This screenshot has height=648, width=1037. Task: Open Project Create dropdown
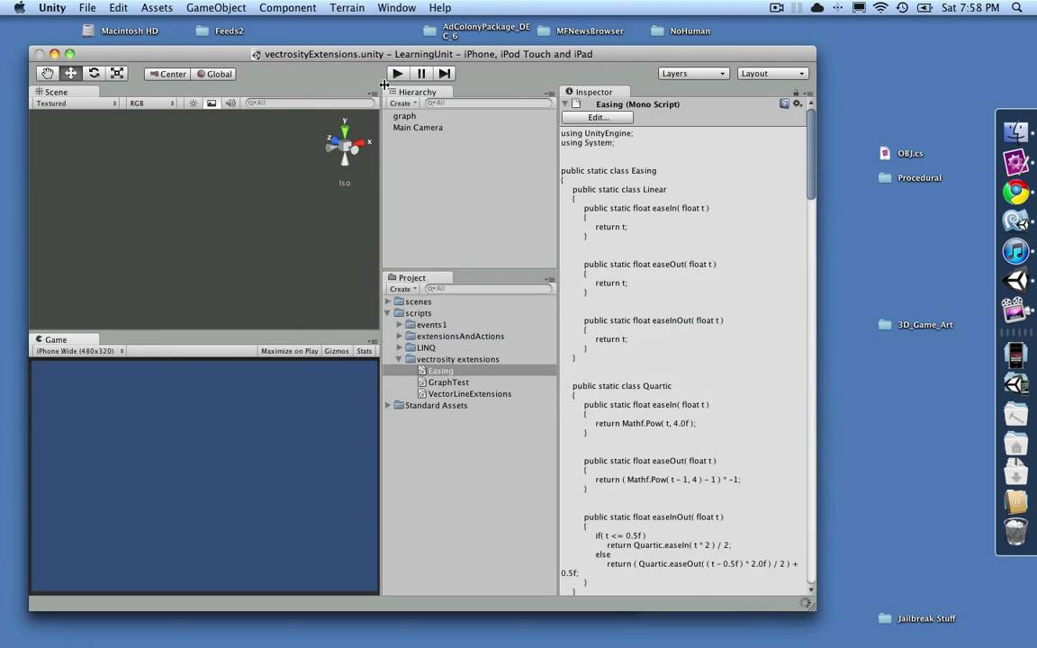(x=402, y=289)
